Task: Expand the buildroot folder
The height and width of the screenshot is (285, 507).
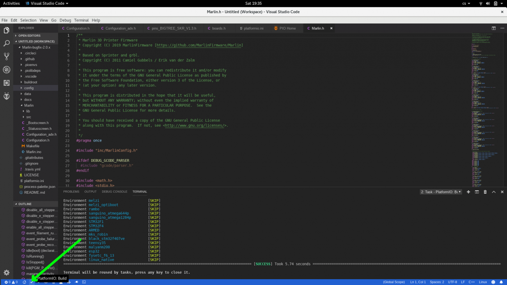Action: 35,82
